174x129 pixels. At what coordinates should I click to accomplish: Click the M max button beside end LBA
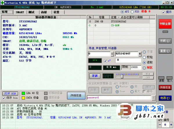(140, 54)
